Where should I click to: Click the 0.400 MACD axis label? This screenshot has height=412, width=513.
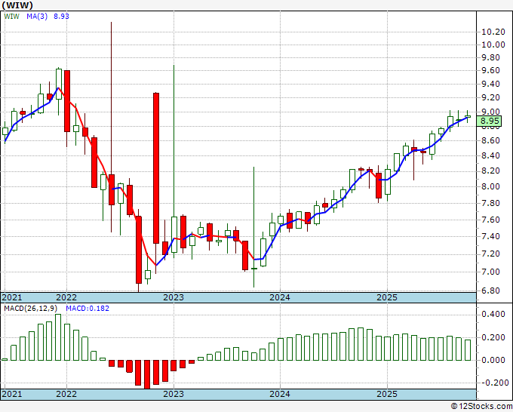[x=493, y=315]
